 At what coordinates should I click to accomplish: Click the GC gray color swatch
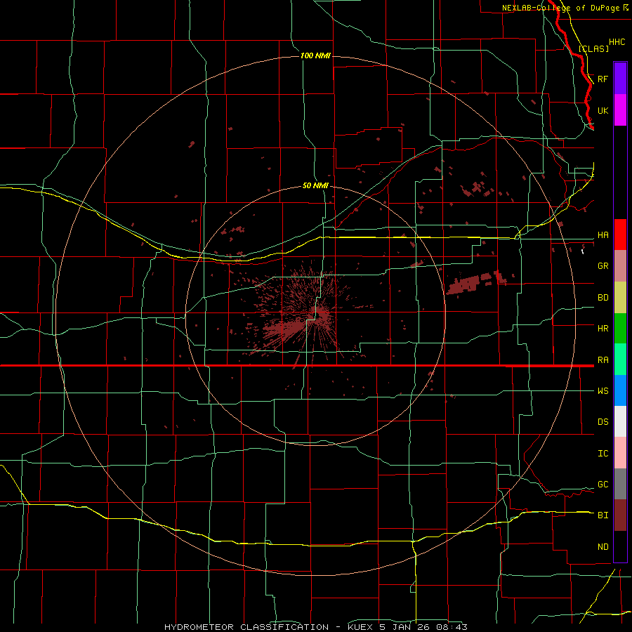[620, 484]
